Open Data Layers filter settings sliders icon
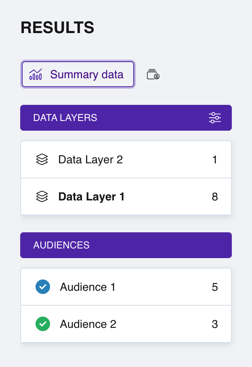This screenshot has height=367, width=252. click(x=215, y=118)
